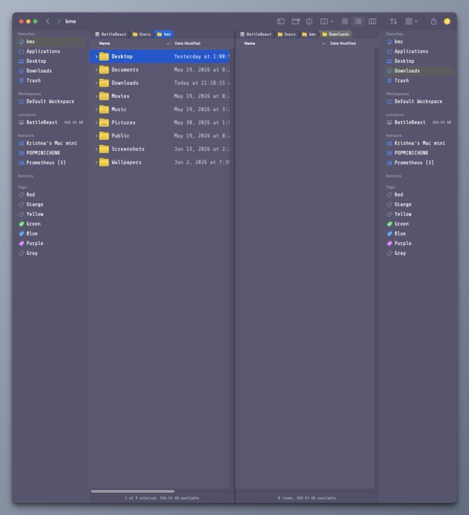The width and height of the screenshot is (469, 515).
Task: Select the Yellow tag in right sidebar
Action: tap(419, 214)
